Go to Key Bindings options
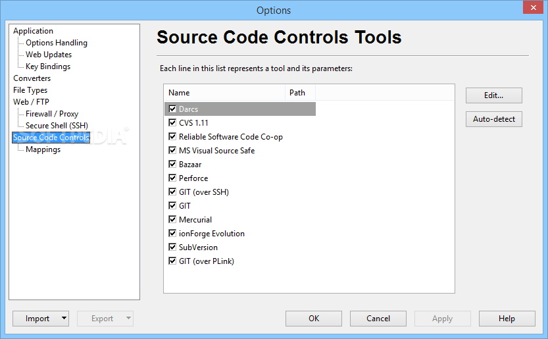The width and height of the screenshot is (548, 339). (48, 66)
